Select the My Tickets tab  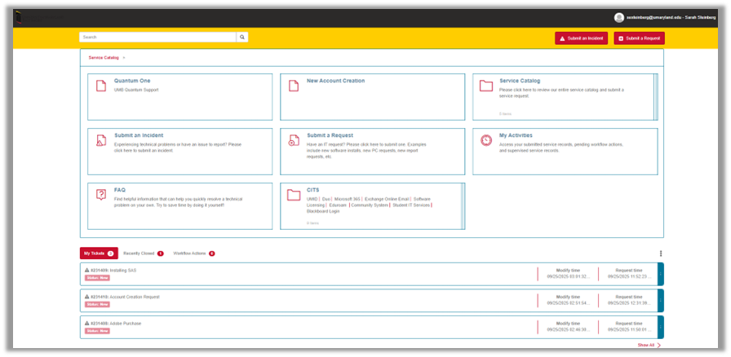98,253
